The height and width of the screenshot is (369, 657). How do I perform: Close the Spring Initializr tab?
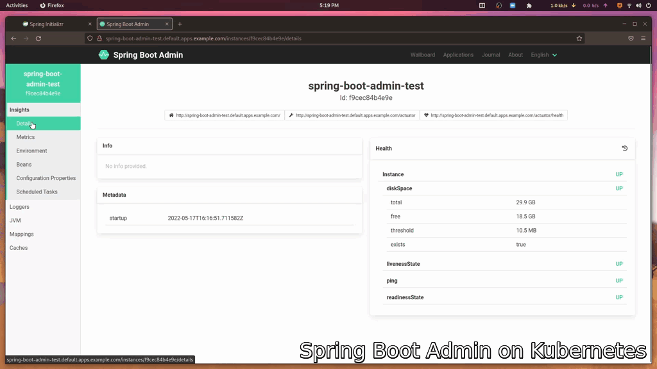pyautogui.click(x=90, y=24)
